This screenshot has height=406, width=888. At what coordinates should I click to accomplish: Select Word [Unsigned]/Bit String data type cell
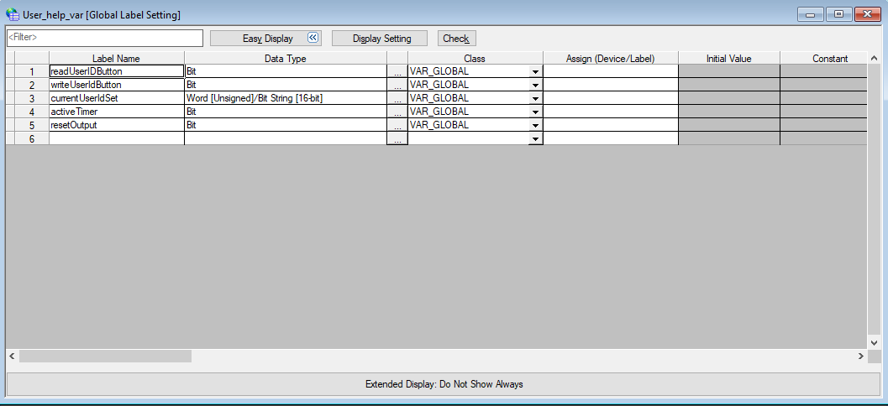pos(286,98)
